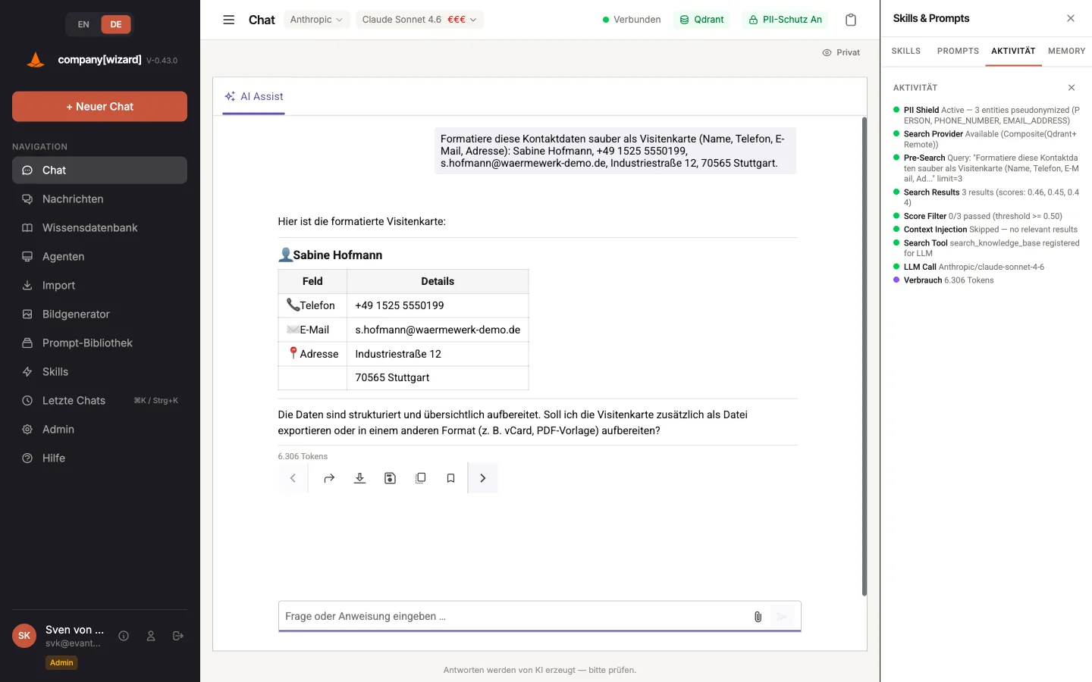The height and width of the screenshot is (682, 1092).
Task: Start a new chat with Neuer Chat
Action: (99, 107)
